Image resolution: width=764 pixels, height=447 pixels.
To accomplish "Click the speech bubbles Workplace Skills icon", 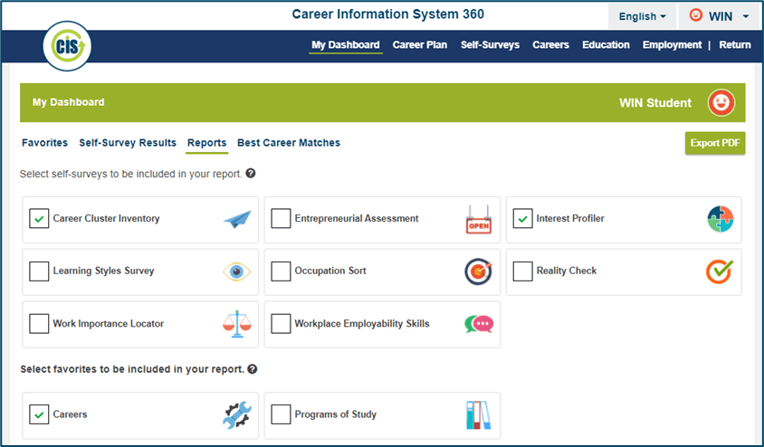I will [479, 324].
